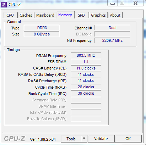
Task: Click the Dual channel value
Action: tap(112, 28)
